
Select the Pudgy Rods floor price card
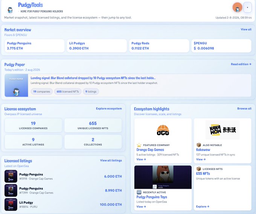(x=159, y=46)
